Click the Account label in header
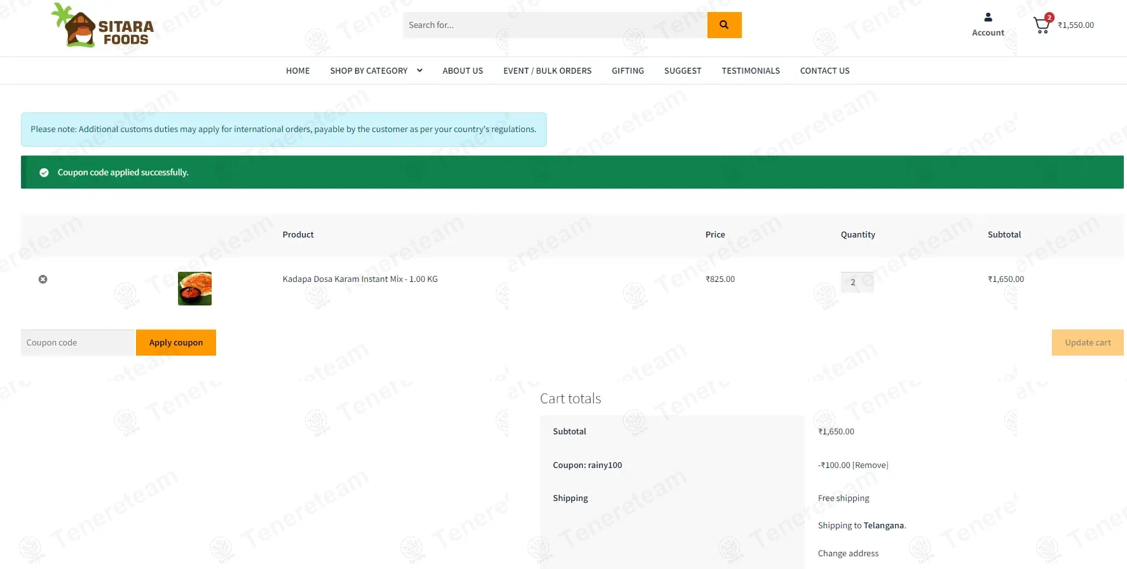 pos(988,32)
